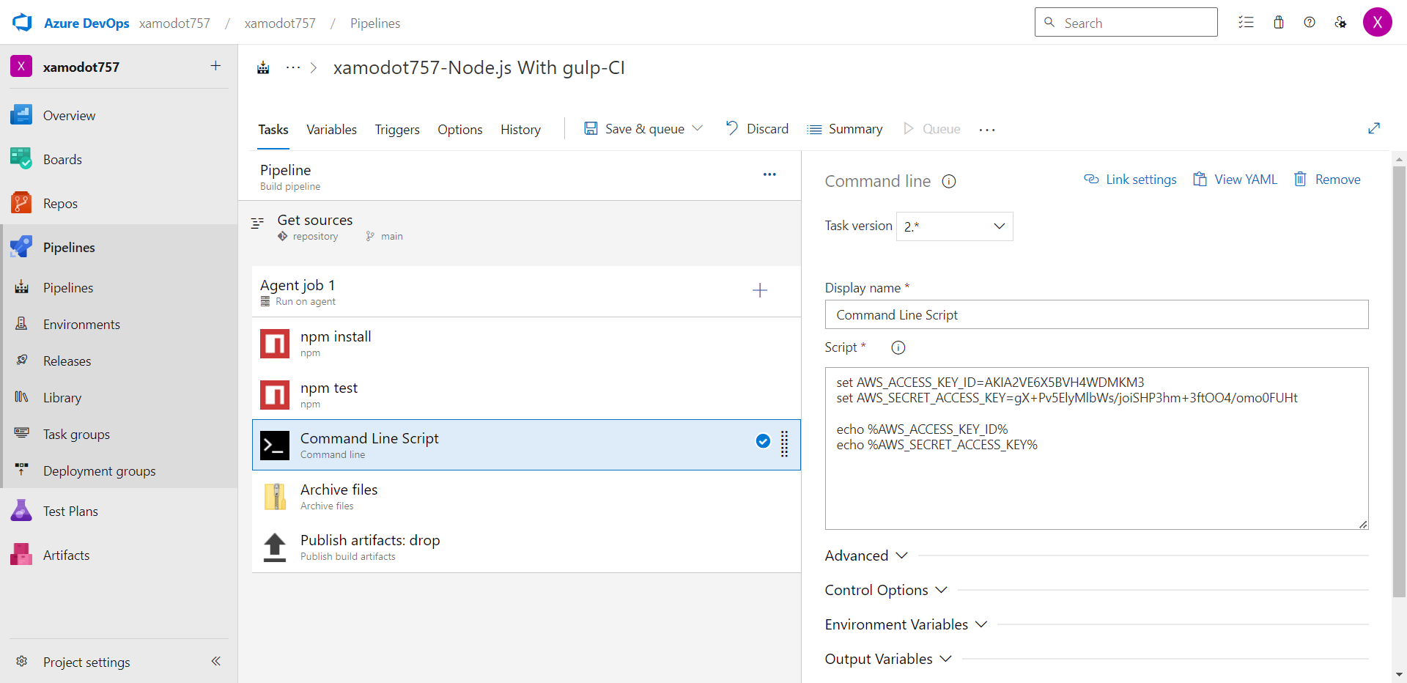Expand the Advanced section
Viewport: 1407px width, 683px height.
[x=866, y=555]
